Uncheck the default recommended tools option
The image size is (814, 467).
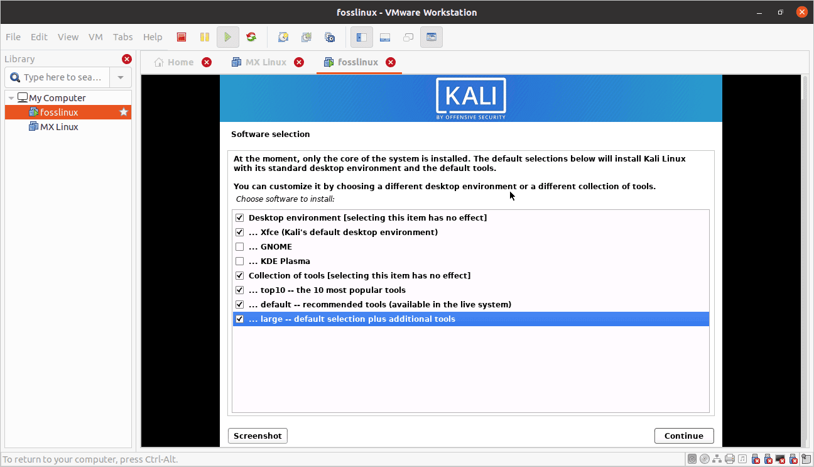tap(239, 305)
